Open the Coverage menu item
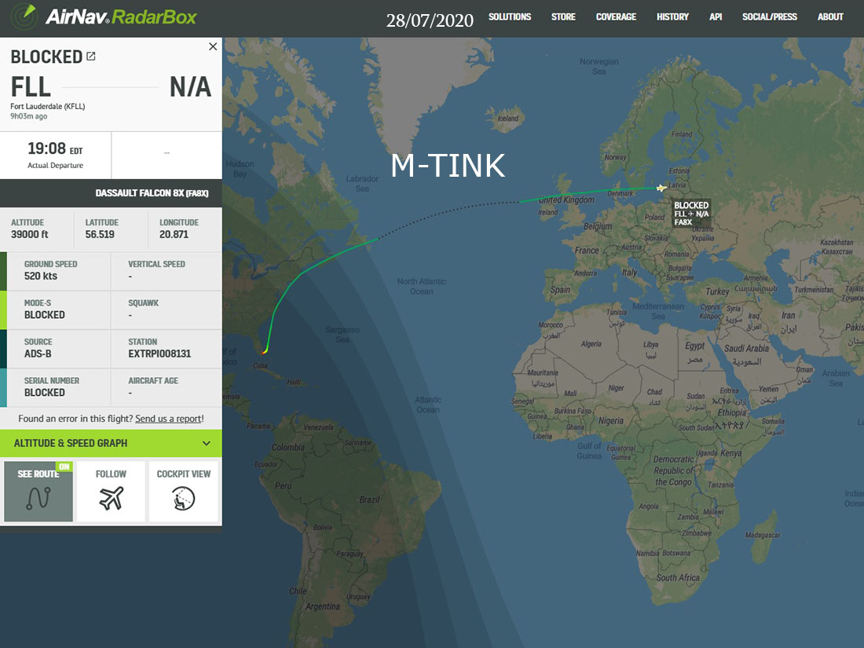The height and width of the screenshot is (648, 864). pos(616,17)
